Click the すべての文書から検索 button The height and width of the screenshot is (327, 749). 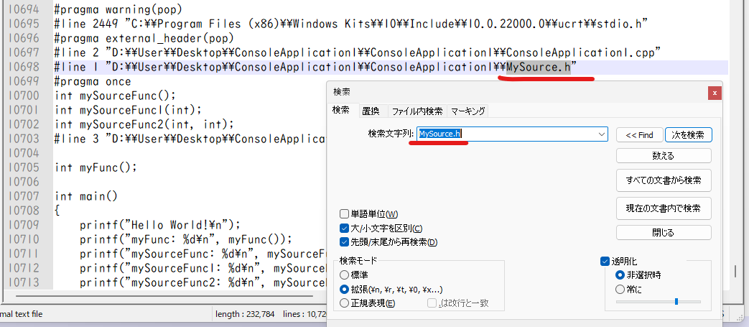[x=664, y=180]
